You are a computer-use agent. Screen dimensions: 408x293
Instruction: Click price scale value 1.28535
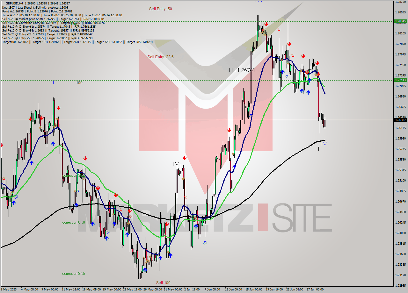[400, 12]
